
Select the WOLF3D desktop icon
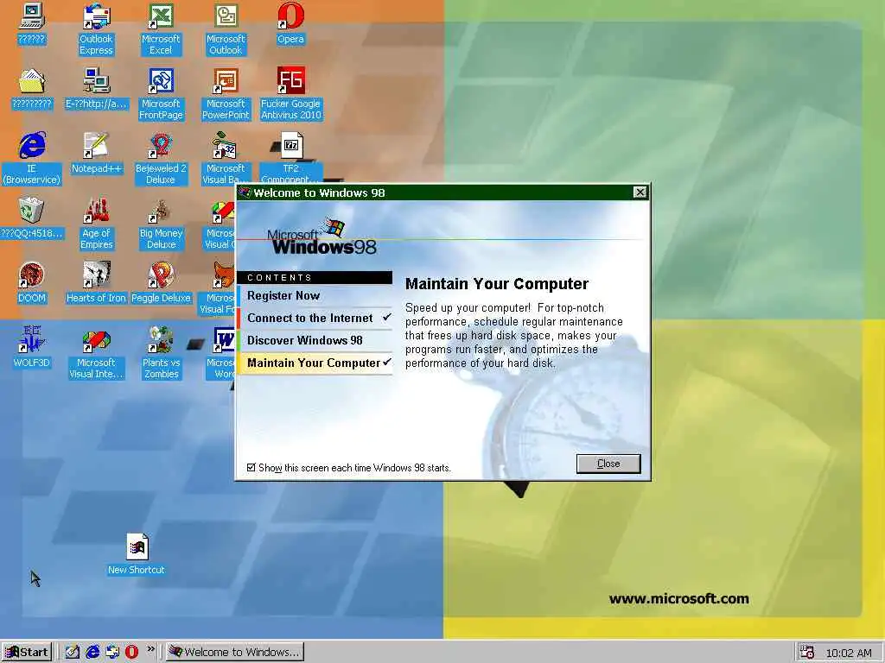[x=32, y=348]
